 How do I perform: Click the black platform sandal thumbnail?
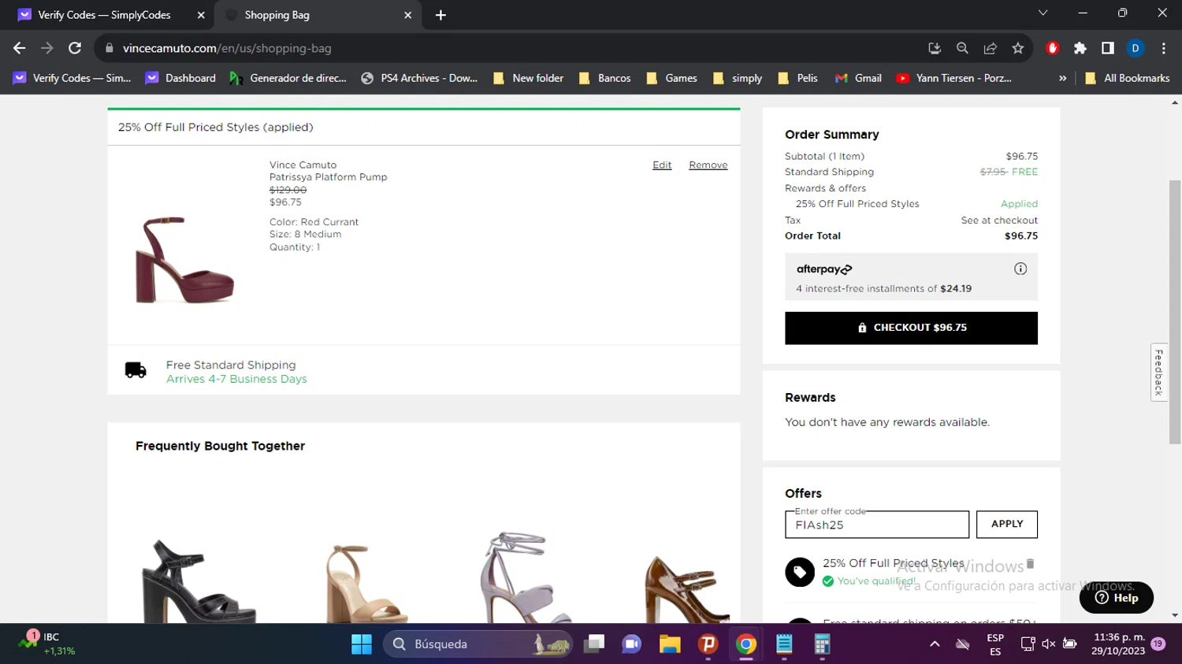click(x=200, y=581)
